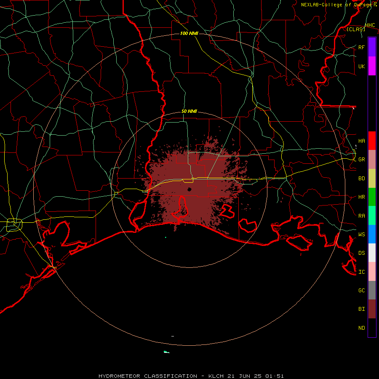379x379 pixels.
Task: Click the RA light-green legend swatch
Action: pyautogui.click(x=372, y=216)
